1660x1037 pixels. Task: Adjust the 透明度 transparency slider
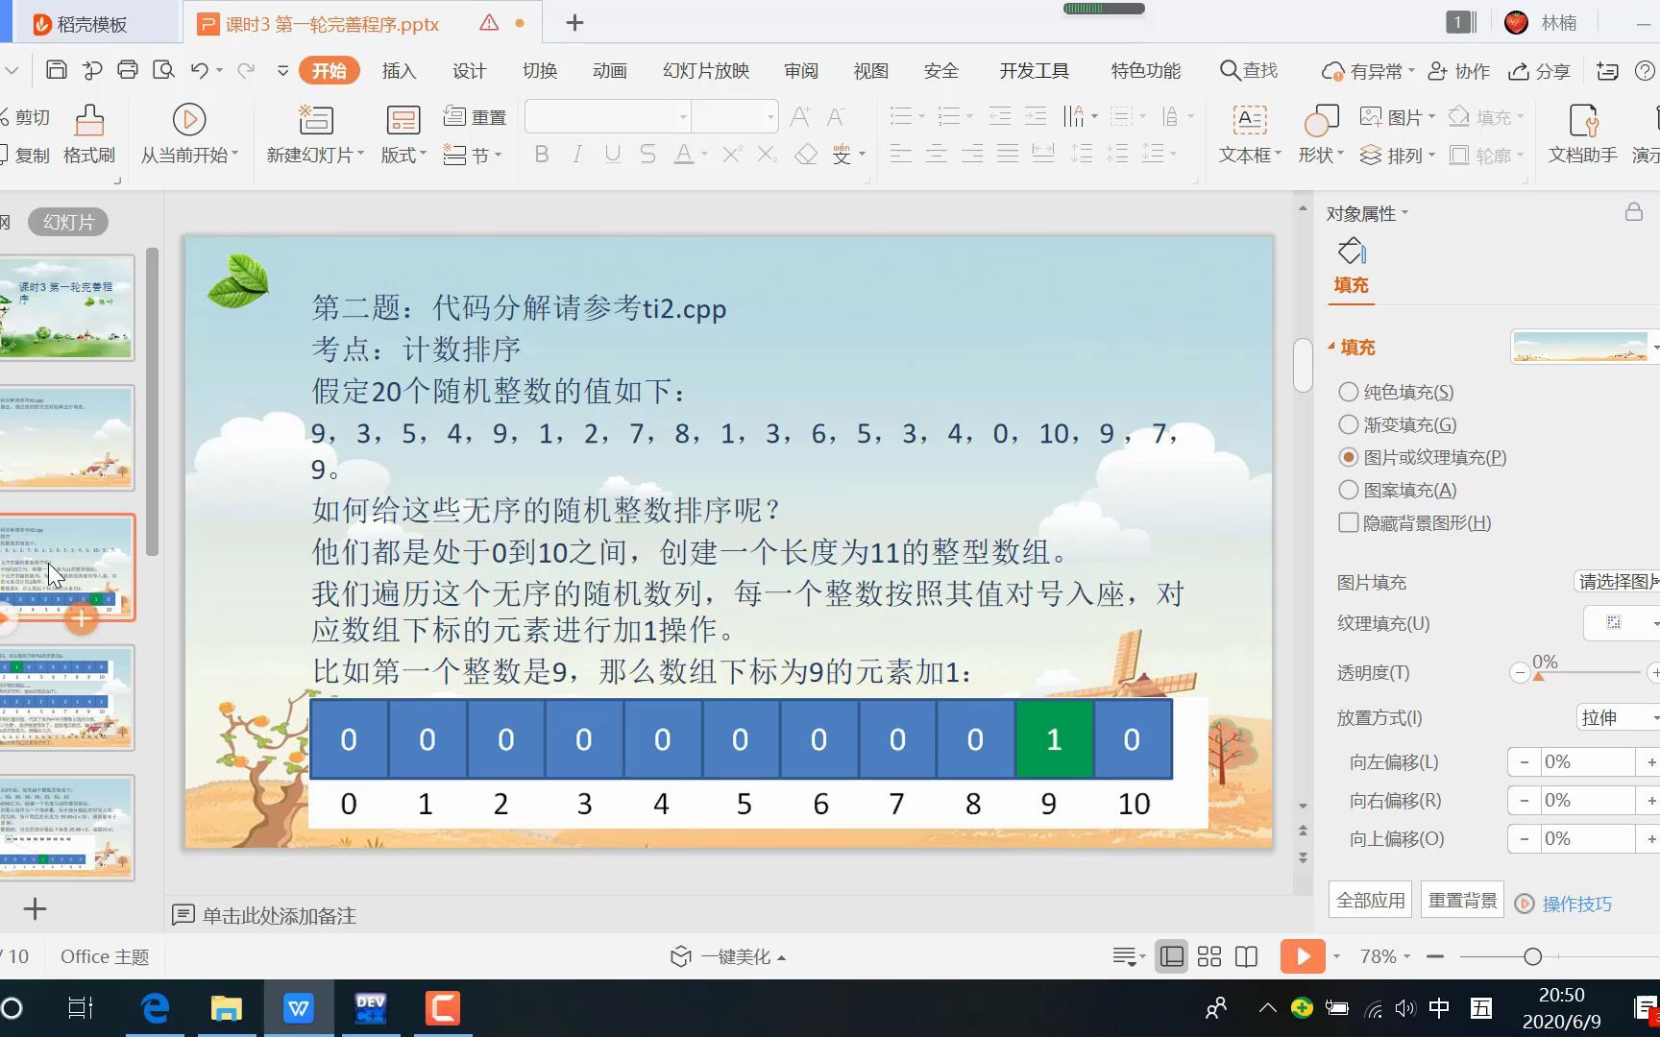pos(1541,675)
